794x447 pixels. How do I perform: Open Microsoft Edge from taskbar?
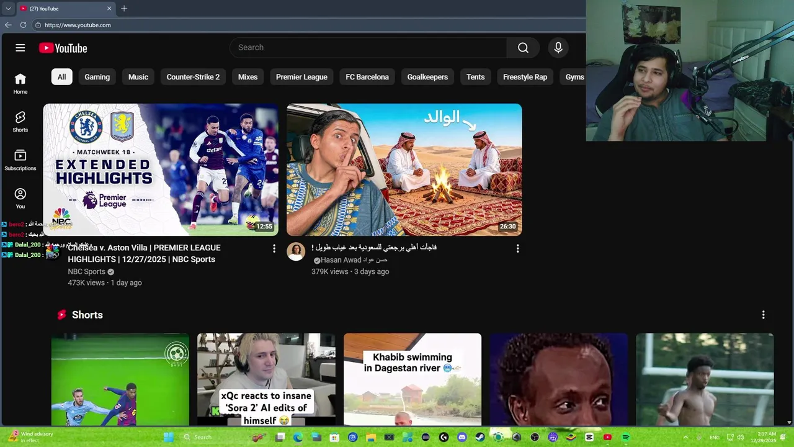[298, 437]
